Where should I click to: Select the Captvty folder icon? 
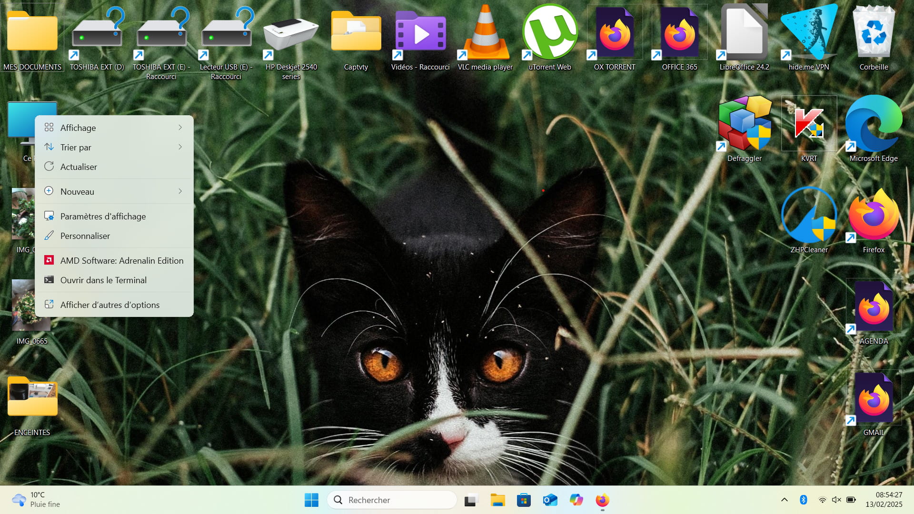(x=356, y=32)
